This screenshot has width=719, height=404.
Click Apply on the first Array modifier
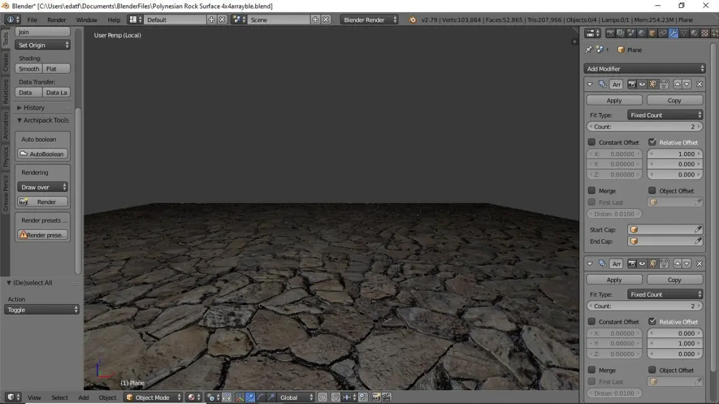pos(614,101)
